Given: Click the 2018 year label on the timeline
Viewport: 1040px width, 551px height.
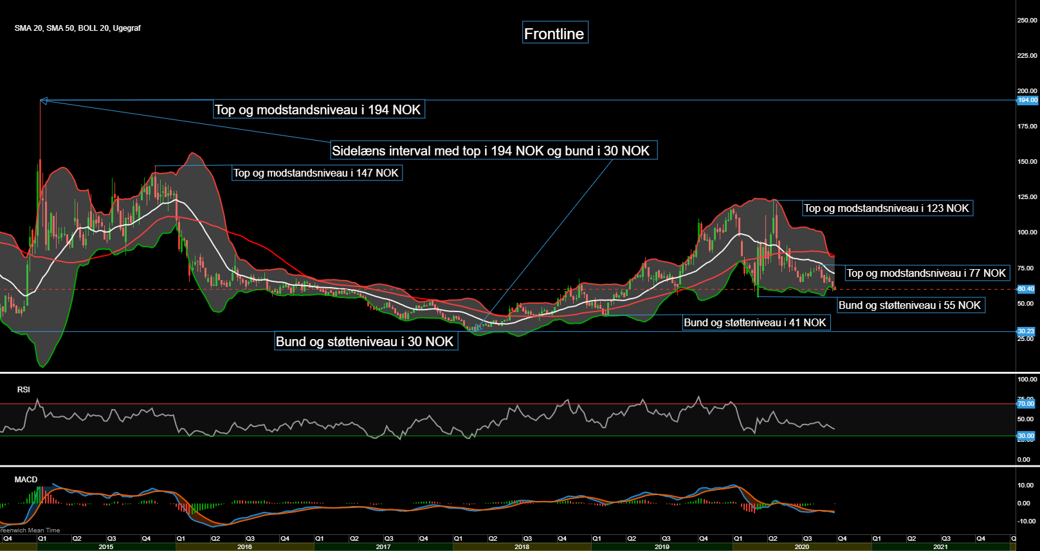Looking at the screenshot, I should click(522, 547).
